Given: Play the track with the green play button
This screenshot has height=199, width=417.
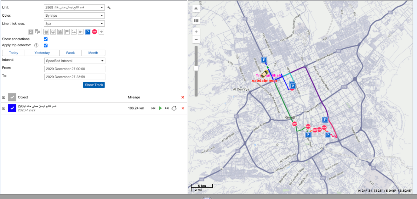Looking at the screenshot, I should coord(160,108).
